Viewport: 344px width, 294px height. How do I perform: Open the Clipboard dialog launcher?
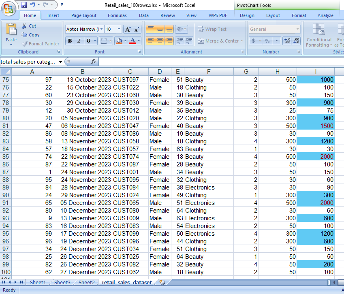(59, 51)
